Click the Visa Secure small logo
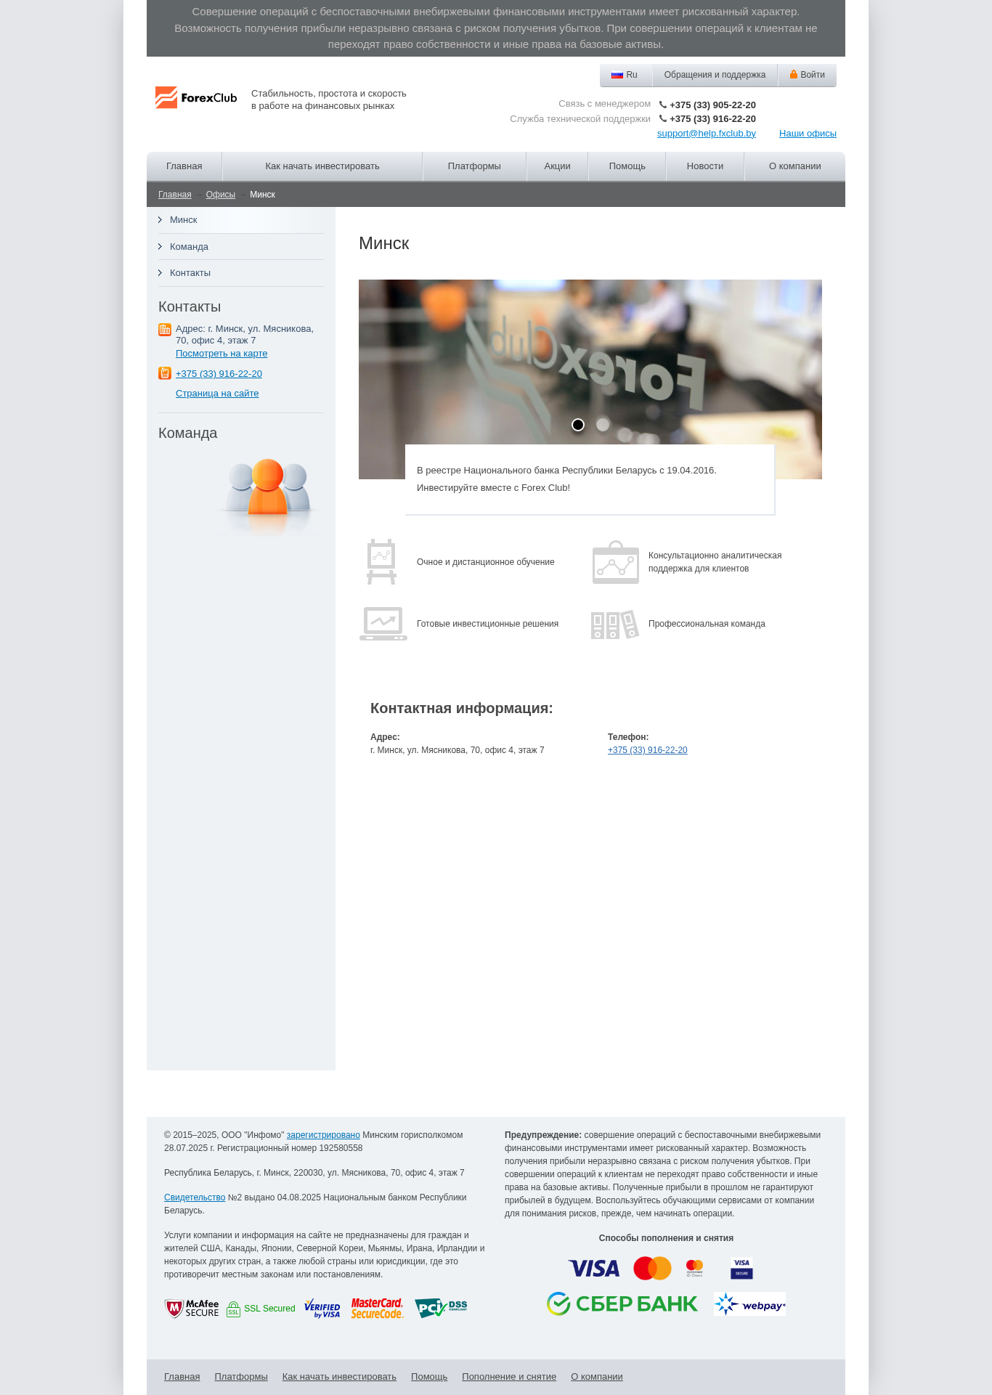Screen dimensions: 992x1395 (741, 1269)
